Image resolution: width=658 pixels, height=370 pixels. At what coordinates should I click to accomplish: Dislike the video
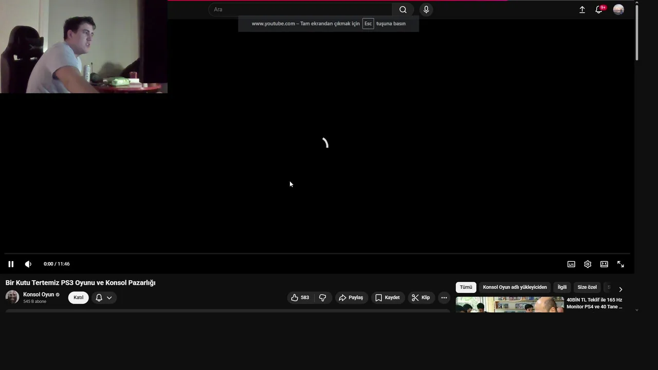pyautogui.click(x=323, y=298)
